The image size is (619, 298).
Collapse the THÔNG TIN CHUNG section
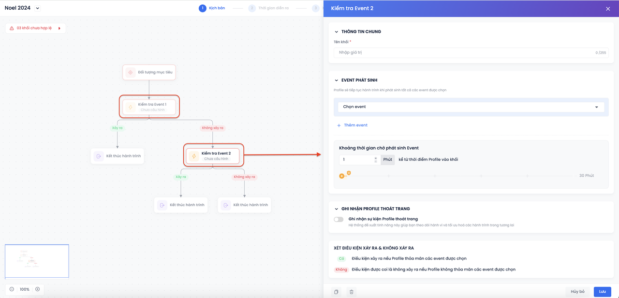point(337,32)
